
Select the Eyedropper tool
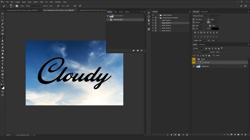2,30
